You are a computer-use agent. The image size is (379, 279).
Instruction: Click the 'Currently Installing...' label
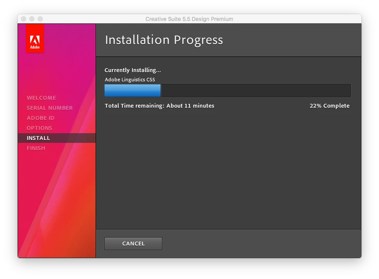132,70
